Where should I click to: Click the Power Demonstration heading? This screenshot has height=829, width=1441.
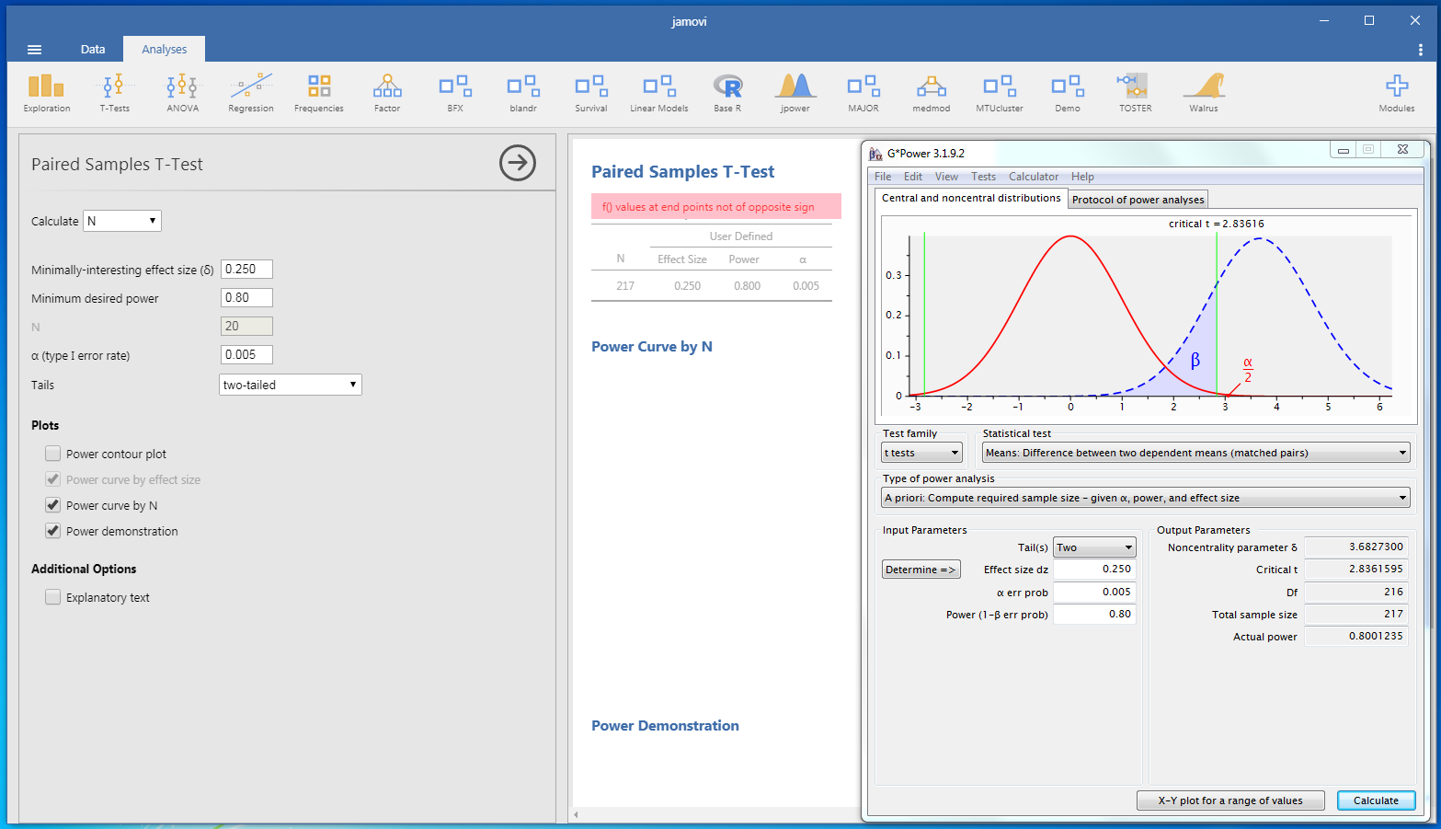coord(665,726)
